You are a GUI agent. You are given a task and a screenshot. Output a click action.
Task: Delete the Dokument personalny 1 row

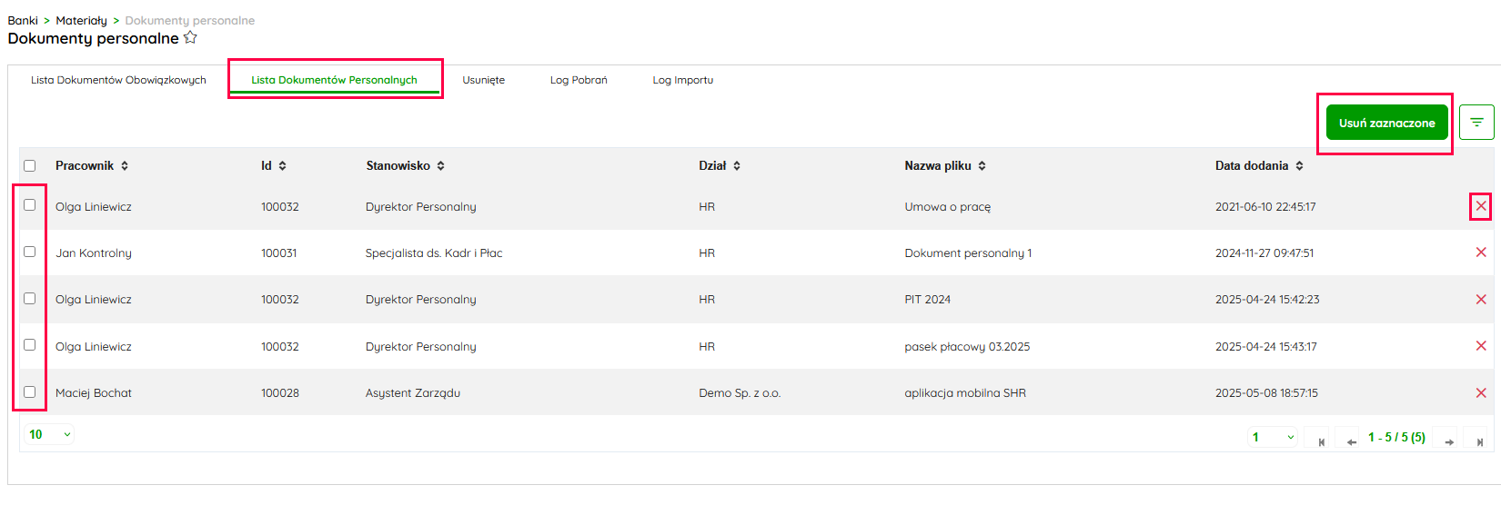click(x=1480, y=253)
